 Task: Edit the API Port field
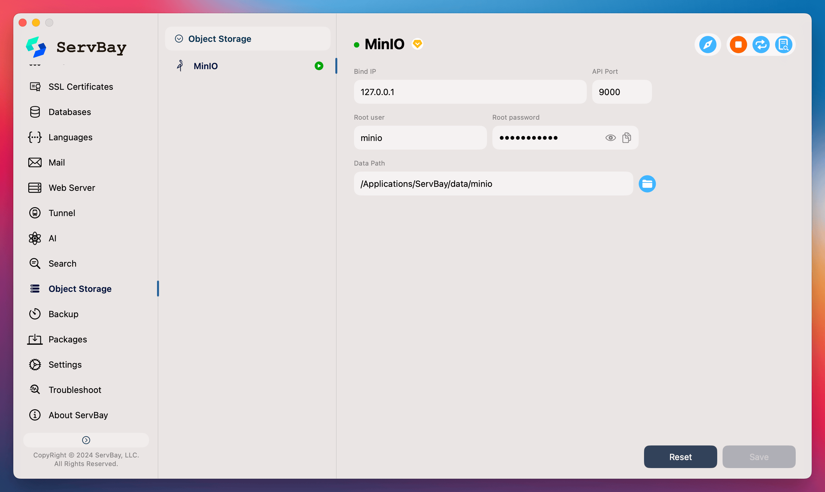[x=622, y=92]
